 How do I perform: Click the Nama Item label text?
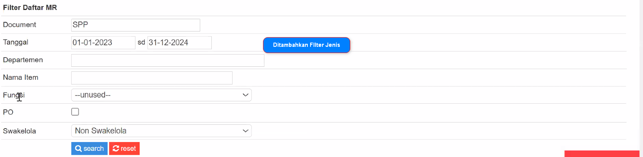click(21, 78)
